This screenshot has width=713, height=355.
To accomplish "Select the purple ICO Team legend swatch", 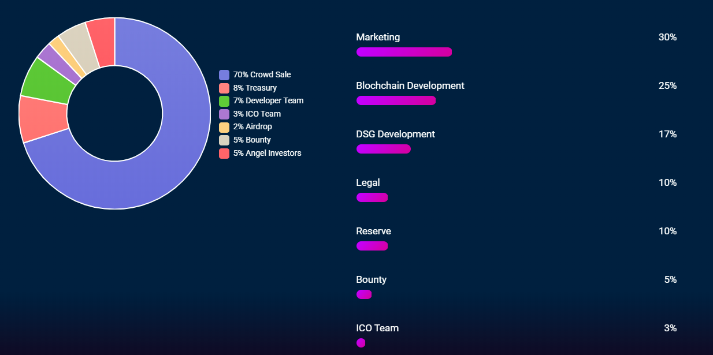I will click(x=224, y=114).
